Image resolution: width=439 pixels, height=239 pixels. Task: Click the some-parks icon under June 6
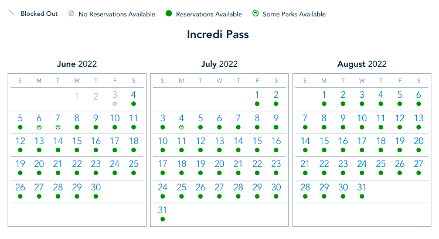[39, 127]
